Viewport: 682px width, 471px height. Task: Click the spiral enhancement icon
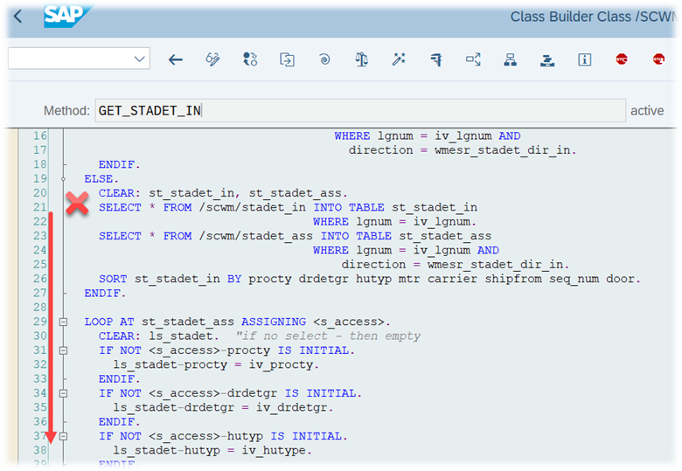tap(324, 59)
